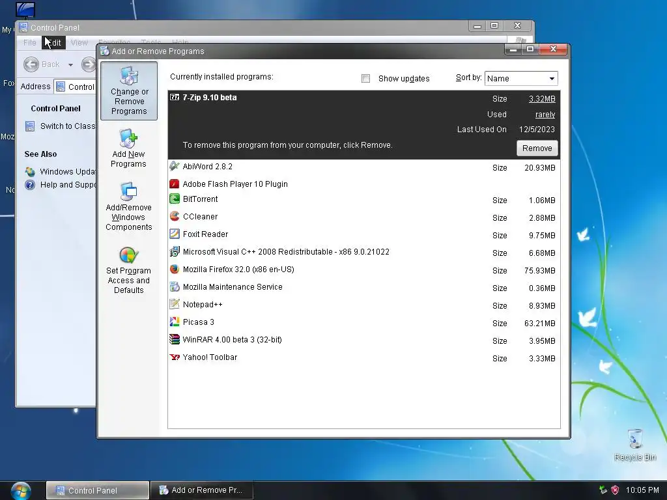Open the File menu in Control Panel

click(x=30, y=42)
